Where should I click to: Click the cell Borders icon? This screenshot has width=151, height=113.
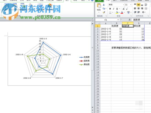point(110,12)
